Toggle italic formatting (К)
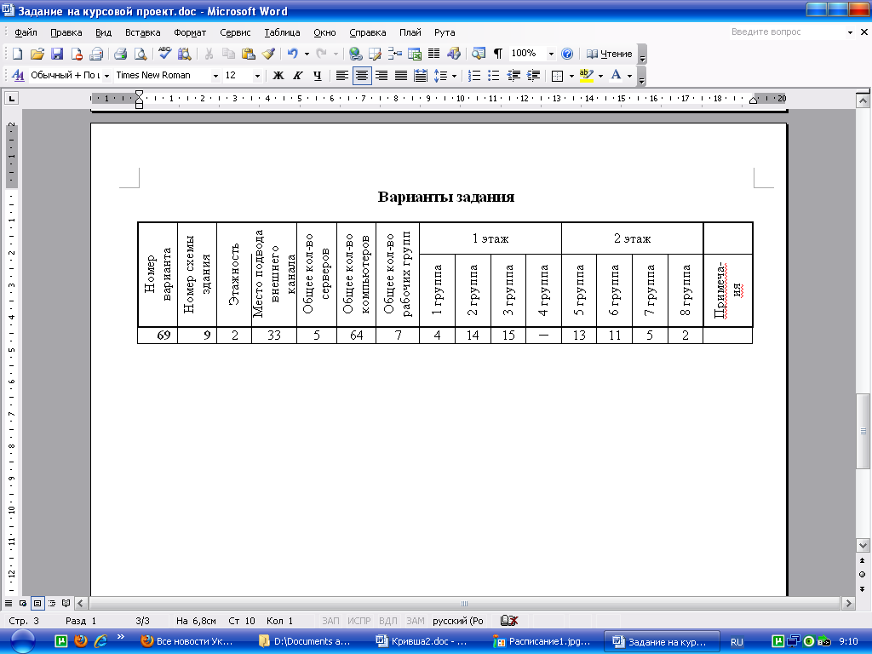 click(298, 76)
